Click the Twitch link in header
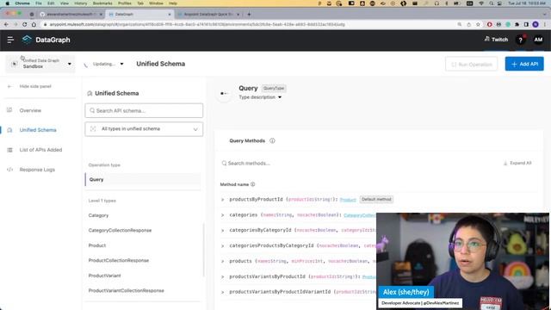551x310 pixels. (496, 40)
